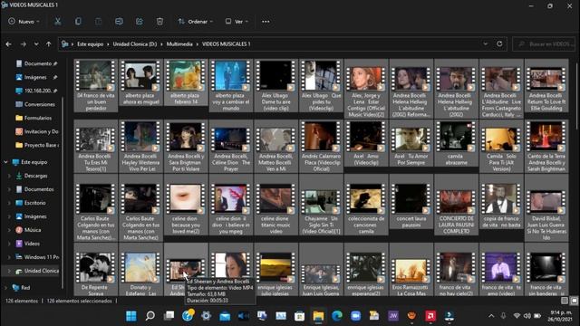Open Microsoft Edge from the taskbar
The image size is (580, 326).
[336, 316]
